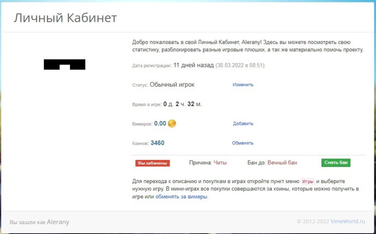
Task: Click the exact registration date 30.03.2022
Action: 228,65
